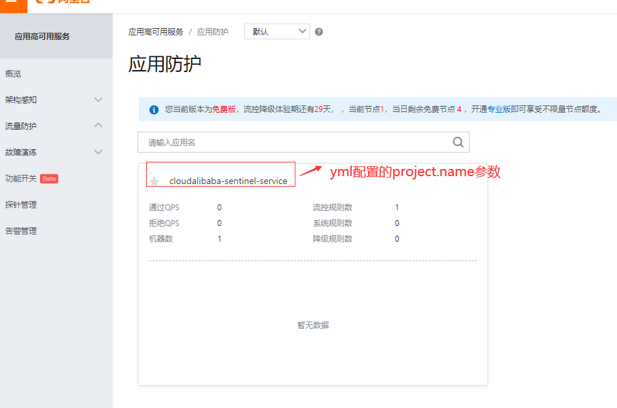This screenshot has width=617, height=408.
Task: Click the Beta badge
Action: (49, 179)
